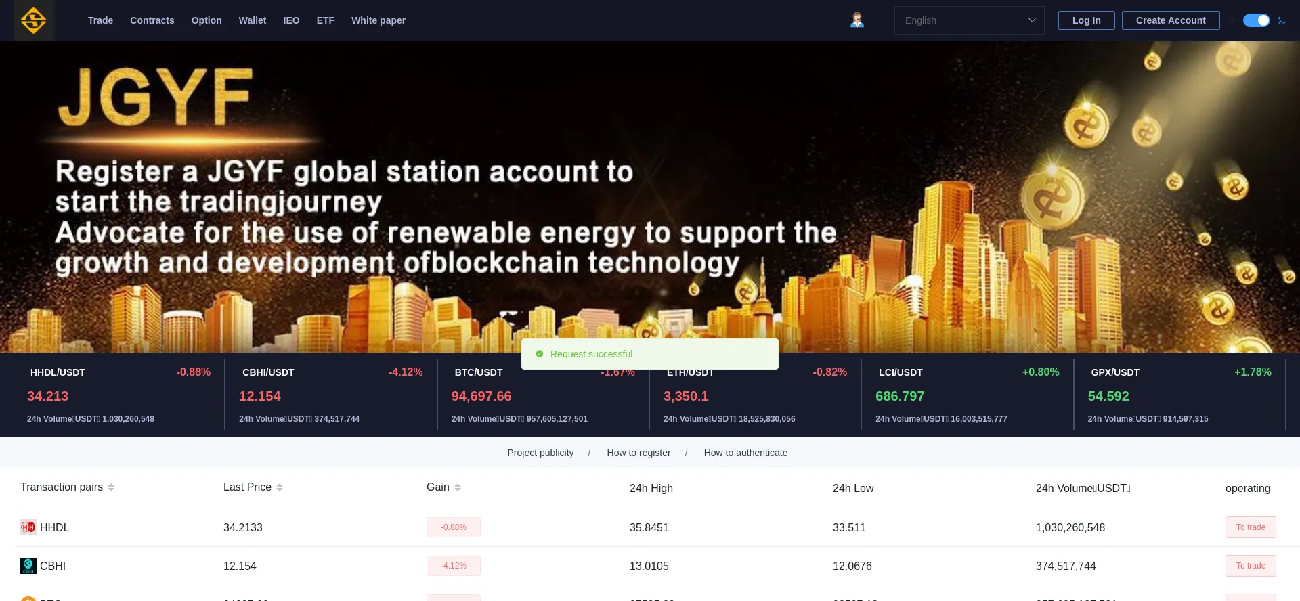Click CBHI 24h Low value 12.0676
1300x601 pixels.
click(x=852, y=566)
